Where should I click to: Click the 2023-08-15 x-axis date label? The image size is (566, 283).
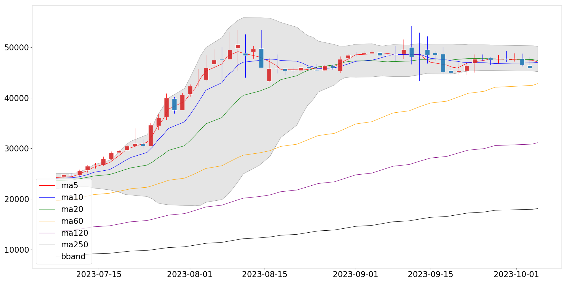pos(265,274)
